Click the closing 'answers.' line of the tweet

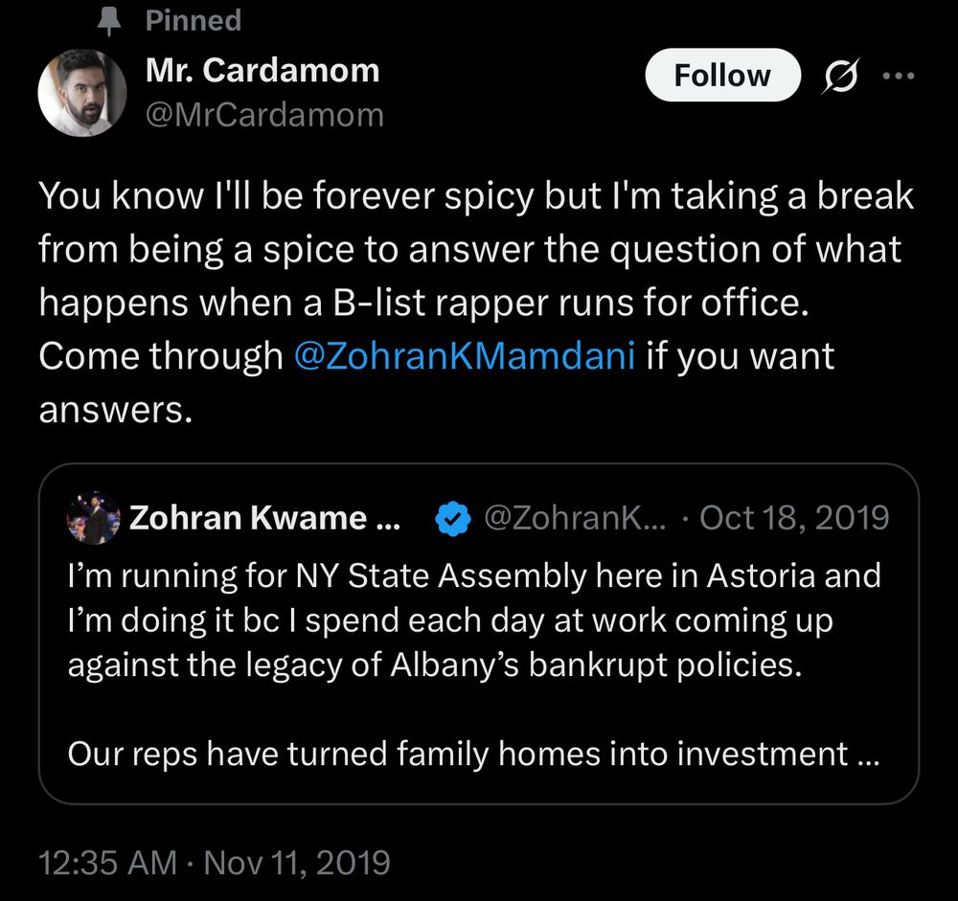[116, 409]
